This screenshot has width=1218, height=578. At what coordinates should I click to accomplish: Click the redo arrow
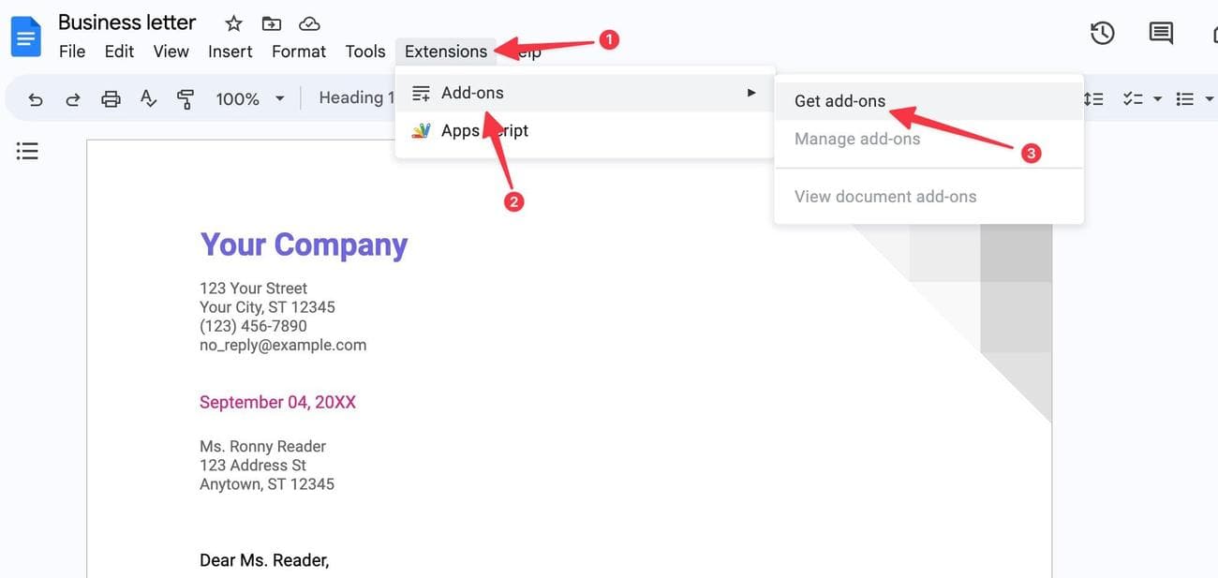point(72,98)
